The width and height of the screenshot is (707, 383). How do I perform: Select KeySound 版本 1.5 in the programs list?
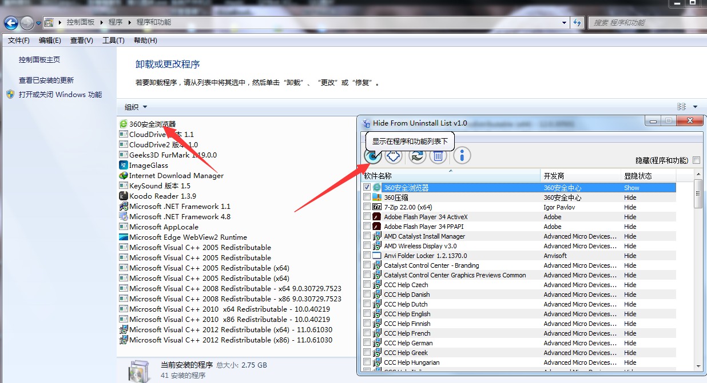click(x=154, y=186)
